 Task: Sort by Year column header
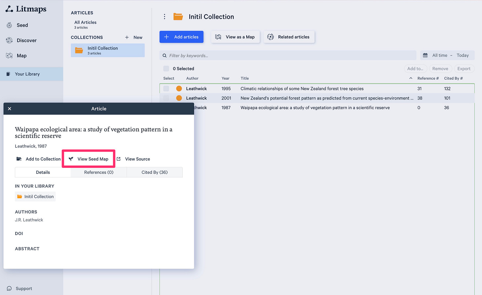pos(225,78)
